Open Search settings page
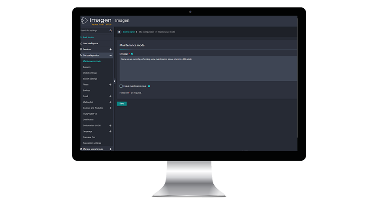This screenshot has height=205, width=365. [x=90, y=79]
